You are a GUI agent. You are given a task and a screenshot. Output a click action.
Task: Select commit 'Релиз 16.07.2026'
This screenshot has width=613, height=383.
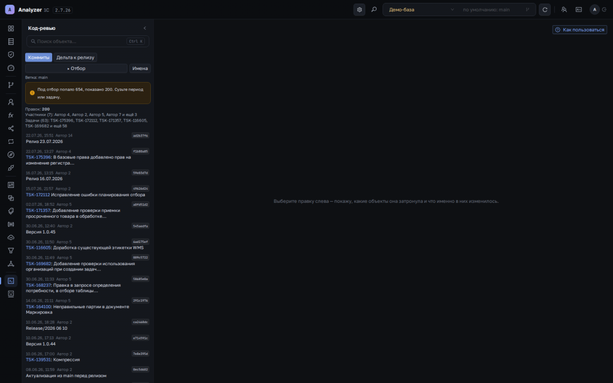tap(44, 178)
